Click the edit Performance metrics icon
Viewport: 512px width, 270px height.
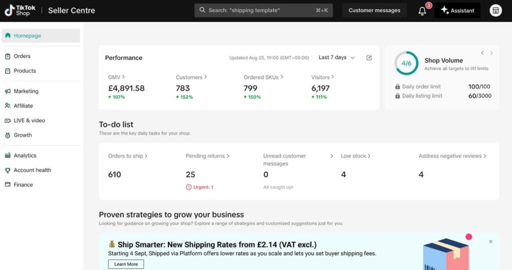[x=369, y=58]
